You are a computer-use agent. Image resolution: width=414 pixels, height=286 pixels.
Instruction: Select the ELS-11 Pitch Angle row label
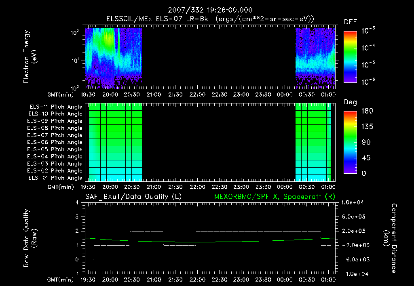(x=56, y=107)
